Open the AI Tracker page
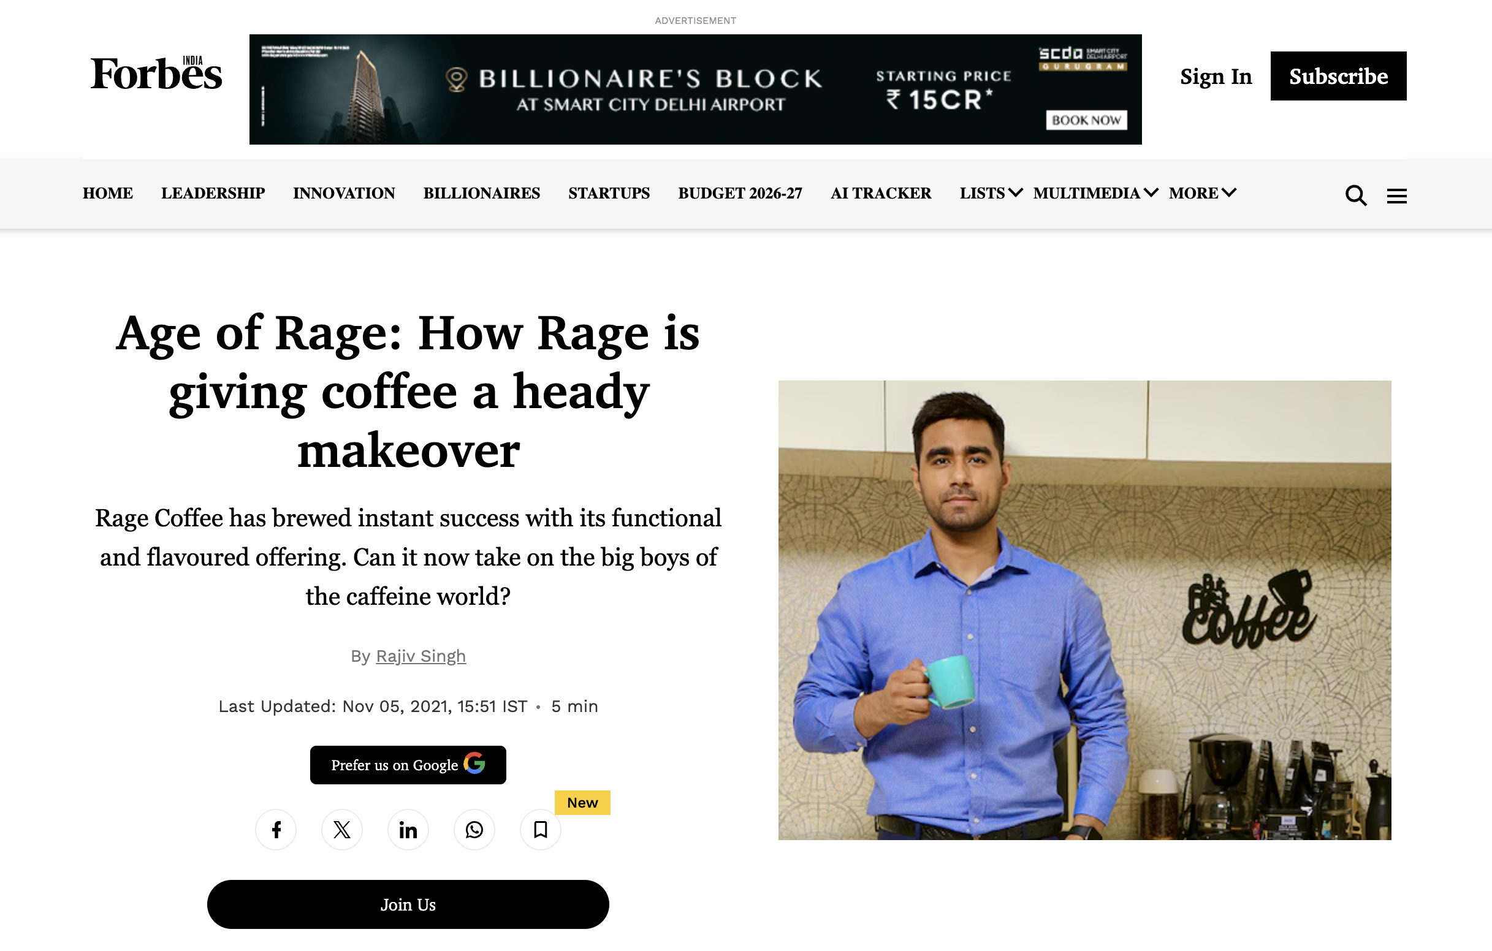Image resolution: width=1492 pixels, height=951 pixels. [880, 193]
